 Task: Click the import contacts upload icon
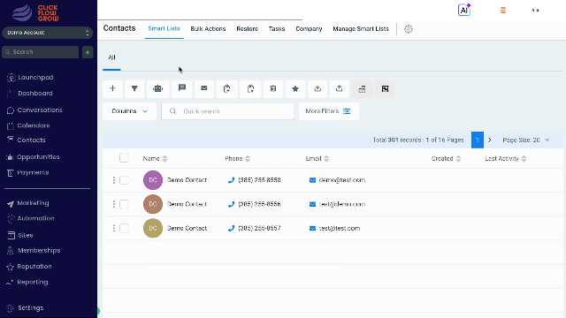[340, 88]
